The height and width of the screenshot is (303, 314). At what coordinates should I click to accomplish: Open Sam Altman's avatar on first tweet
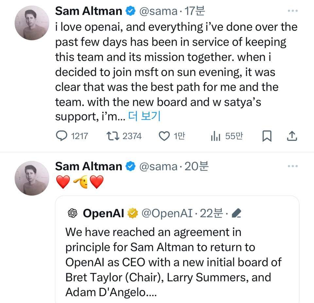31,23
